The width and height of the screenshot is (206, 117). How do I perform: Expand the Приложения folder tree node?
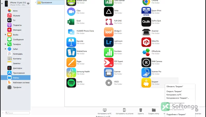(36, 2)
